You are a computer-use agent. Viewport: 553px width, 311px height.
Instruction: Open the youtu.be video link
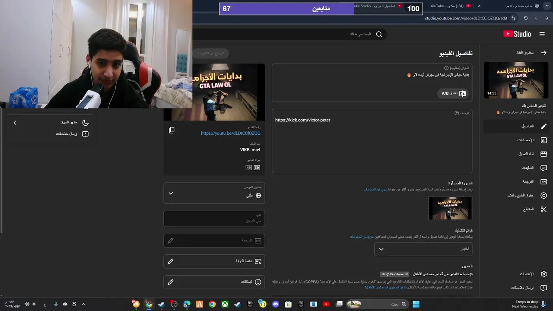(x=231, y=133)
